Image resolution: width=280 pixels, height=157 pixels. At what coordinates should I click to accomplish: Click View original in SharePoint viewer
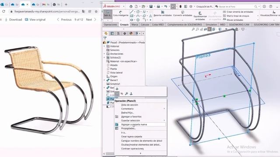(x=35, y=20)
